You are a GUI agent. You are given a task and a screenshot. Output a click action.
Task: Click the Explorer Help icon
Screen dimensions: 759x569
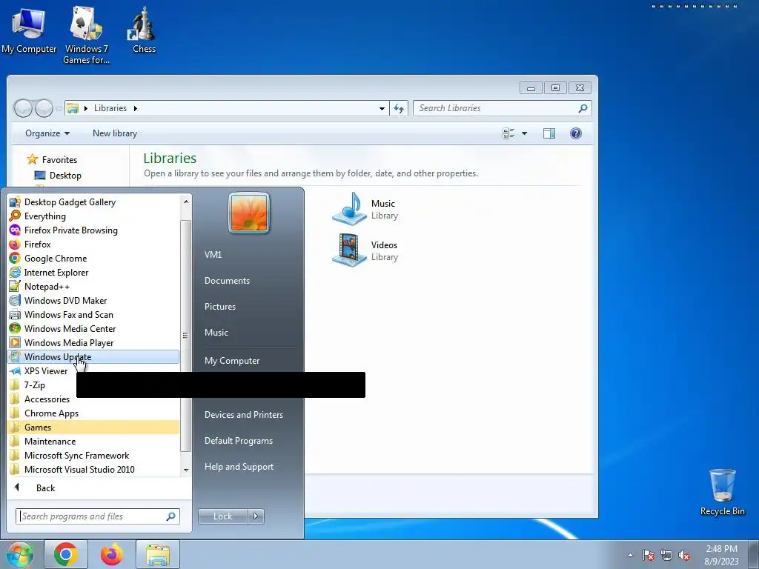[x=575, y=133]
